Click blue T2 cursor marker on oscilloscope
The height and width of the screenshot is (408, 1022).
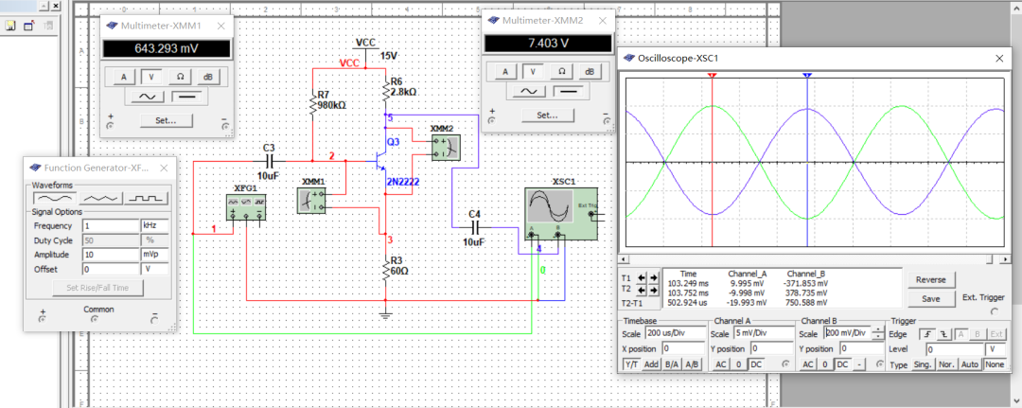(807, 76)
